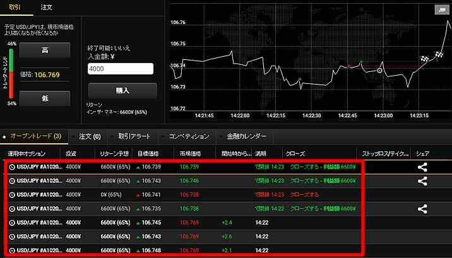This screenshot has width=452, height=258.
Task: Open the 取引アラート tab
Action: coord(134,136)
